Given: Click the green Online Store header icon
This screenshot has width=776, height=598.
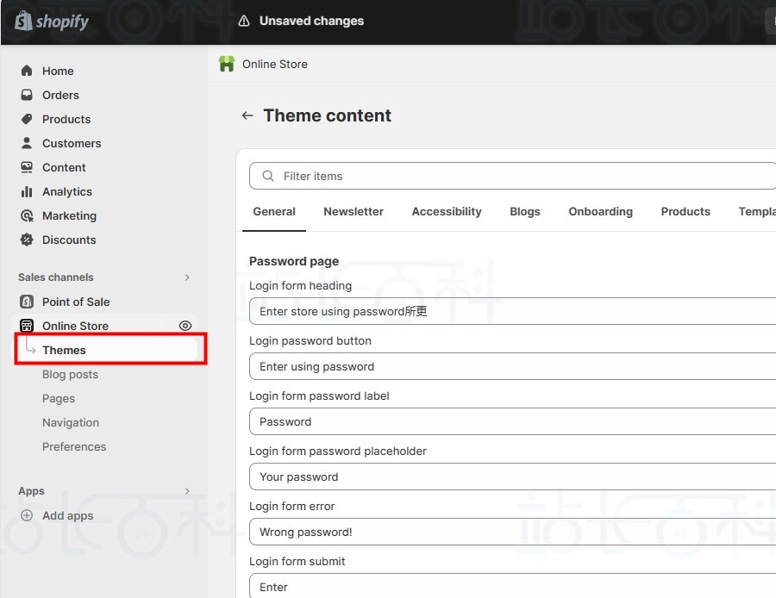Looking at the screenshot, I should 227,64.
